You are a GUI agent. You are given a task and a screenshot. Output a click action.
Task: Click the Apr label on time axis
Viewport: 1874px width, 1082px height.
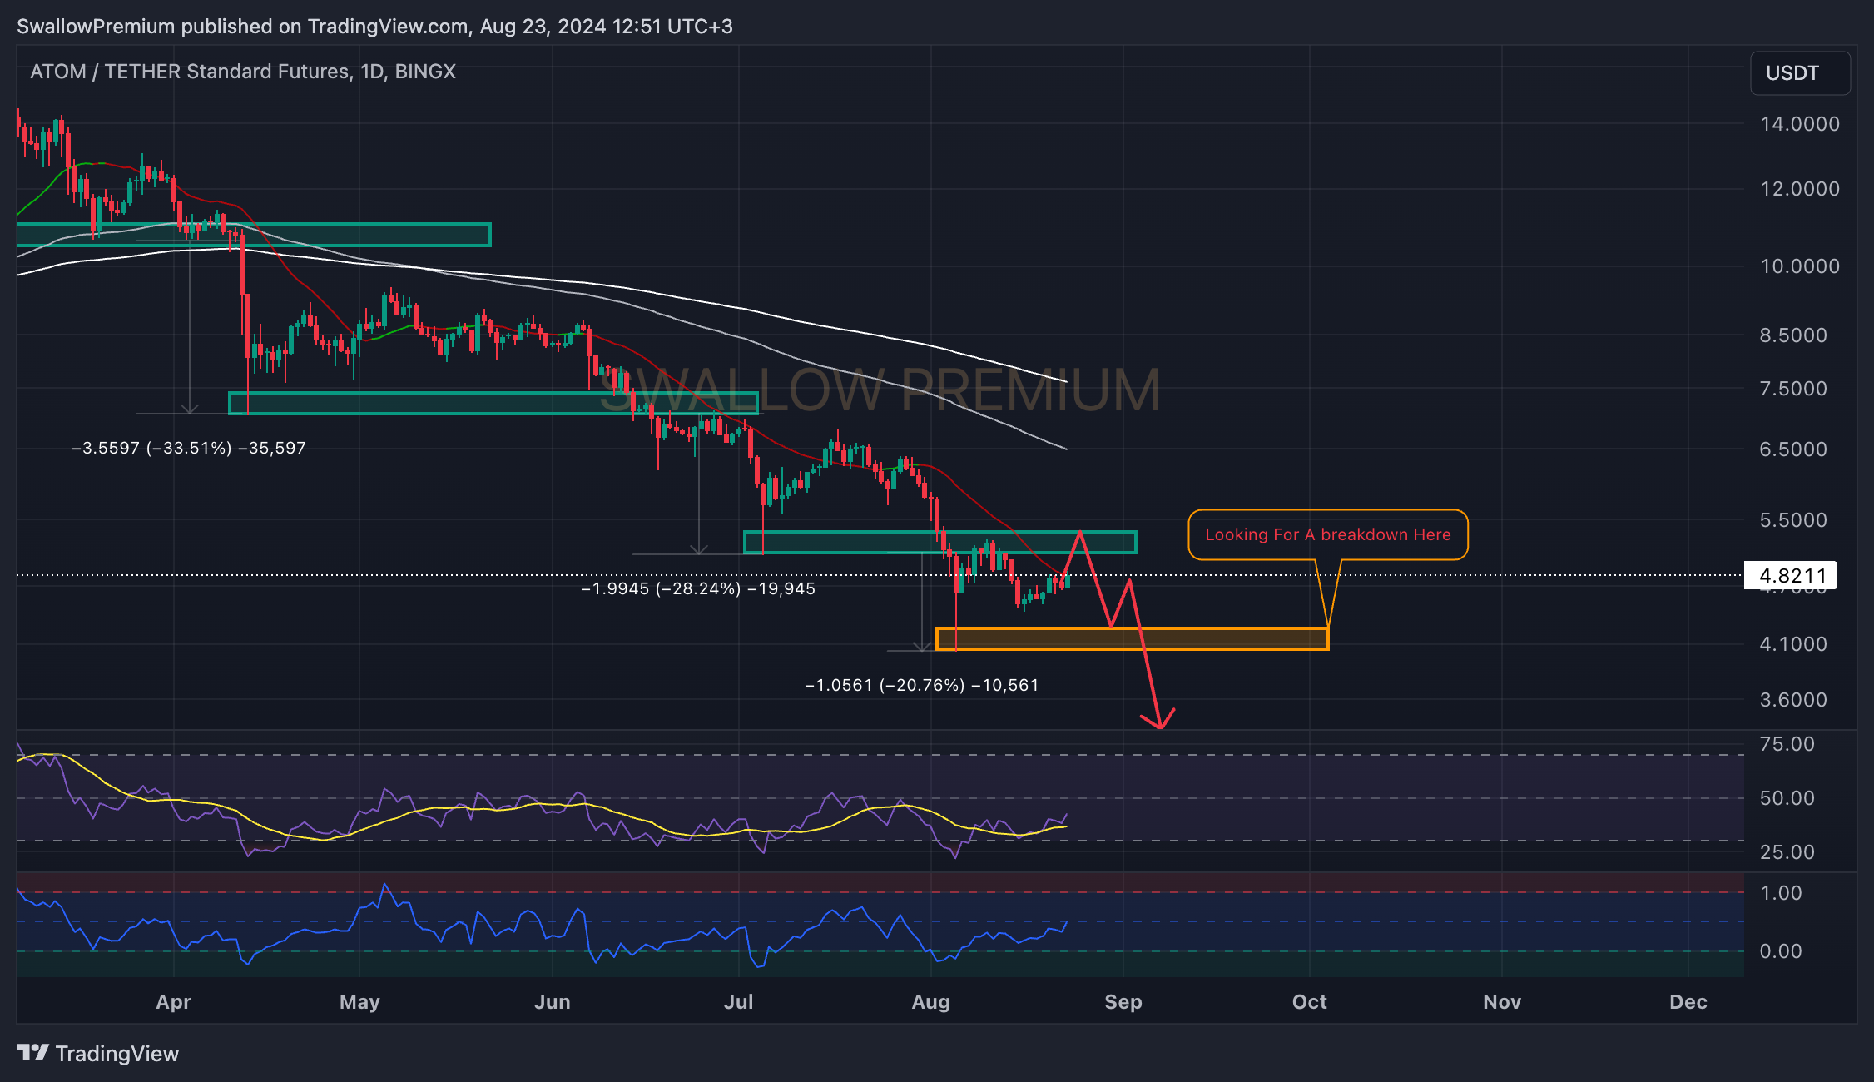[173, 1002]
